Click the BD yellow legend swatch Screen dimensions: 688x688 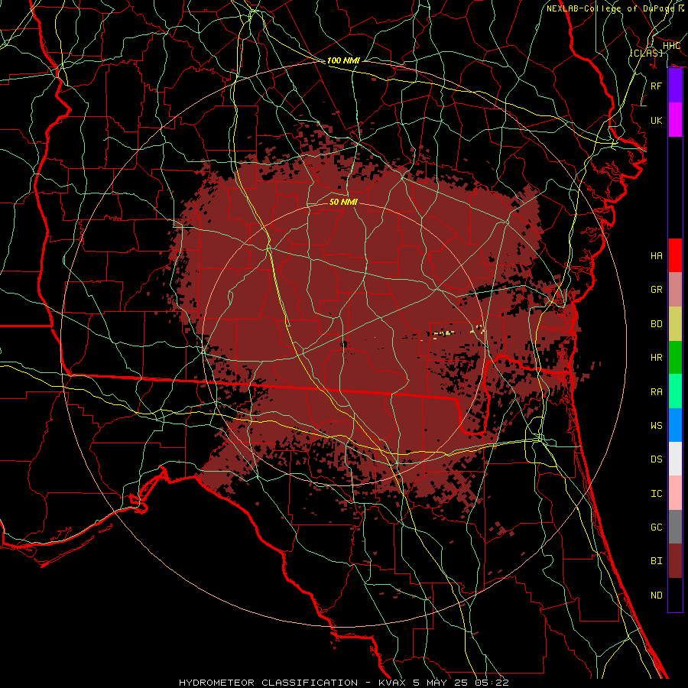point(675,323)
